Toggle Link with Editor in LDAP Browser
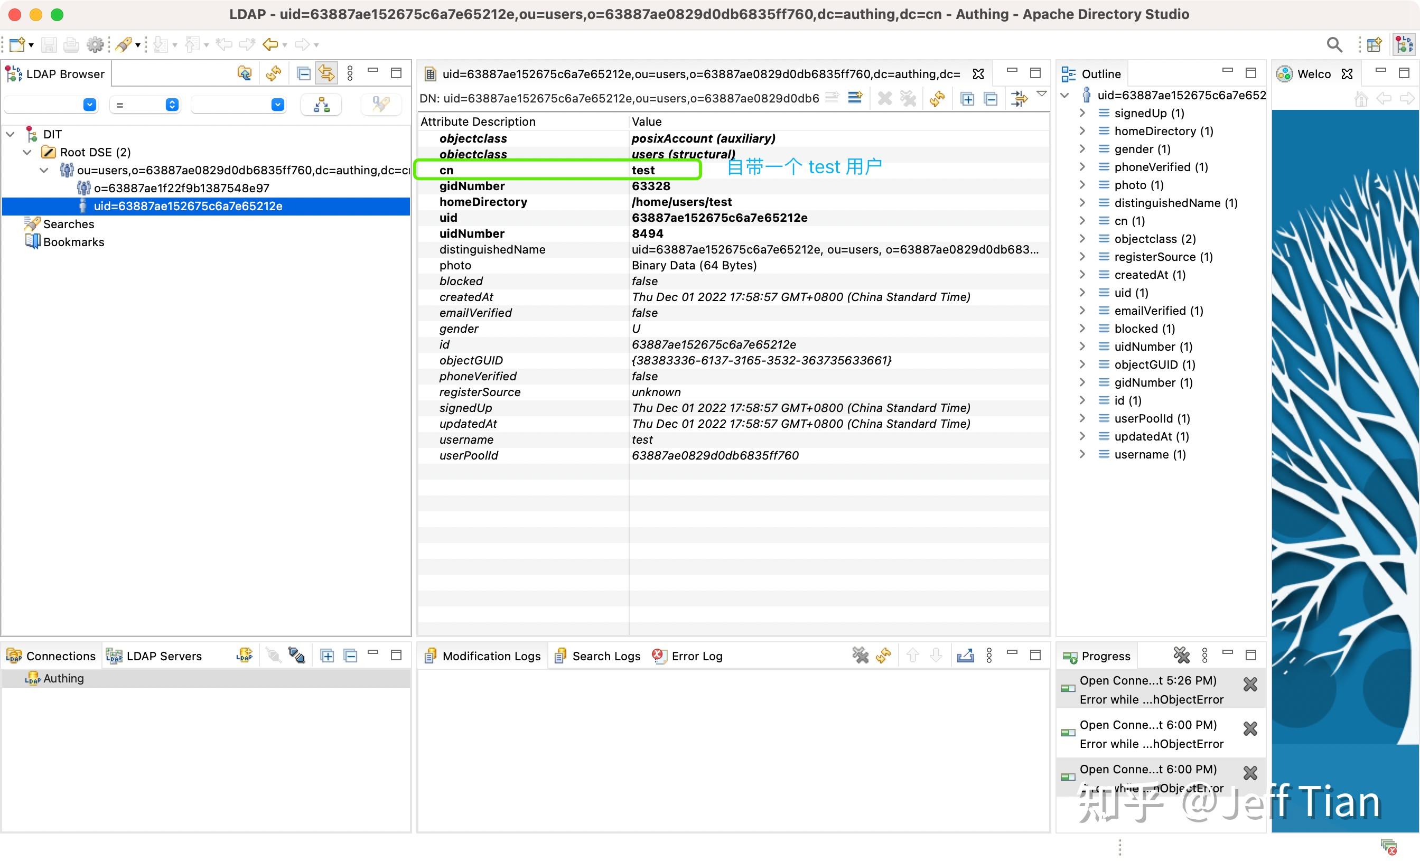Screen dimensions: 1420x861 [x=326, y=73]
